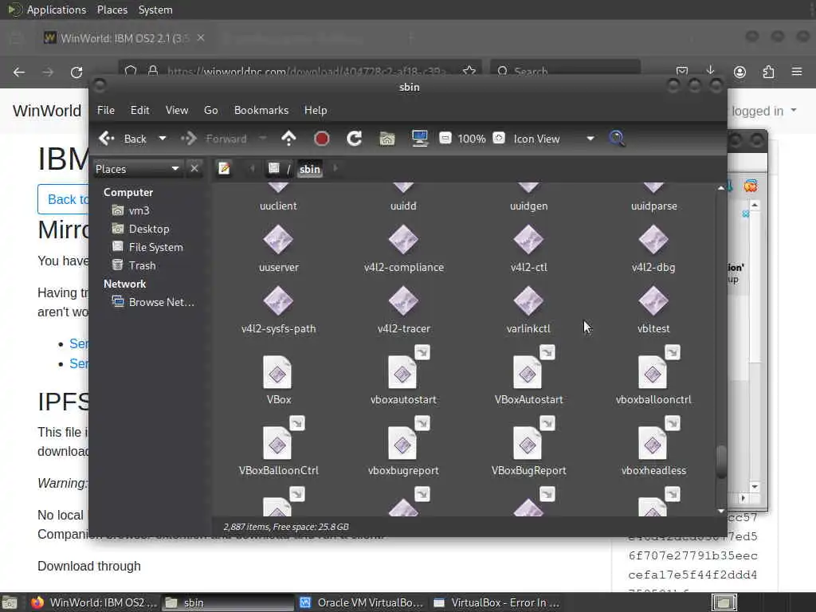816x612 pixels.
Task: Select the lowercase vboxautostart link icon
Action: coord(402,372)
